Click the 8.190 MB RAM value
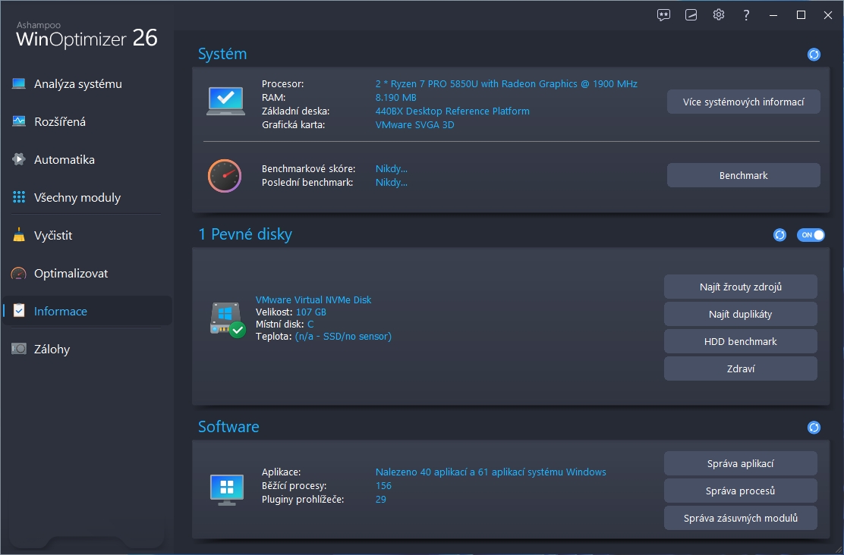 tap(395, 97)
